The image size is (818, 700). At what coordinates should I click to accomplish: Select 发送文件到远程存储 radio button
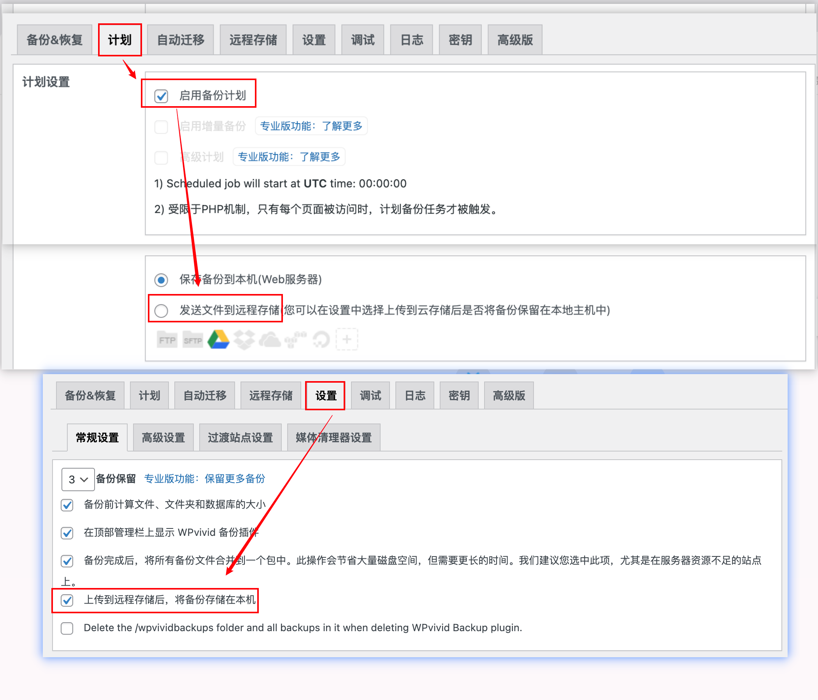point(161,311)
